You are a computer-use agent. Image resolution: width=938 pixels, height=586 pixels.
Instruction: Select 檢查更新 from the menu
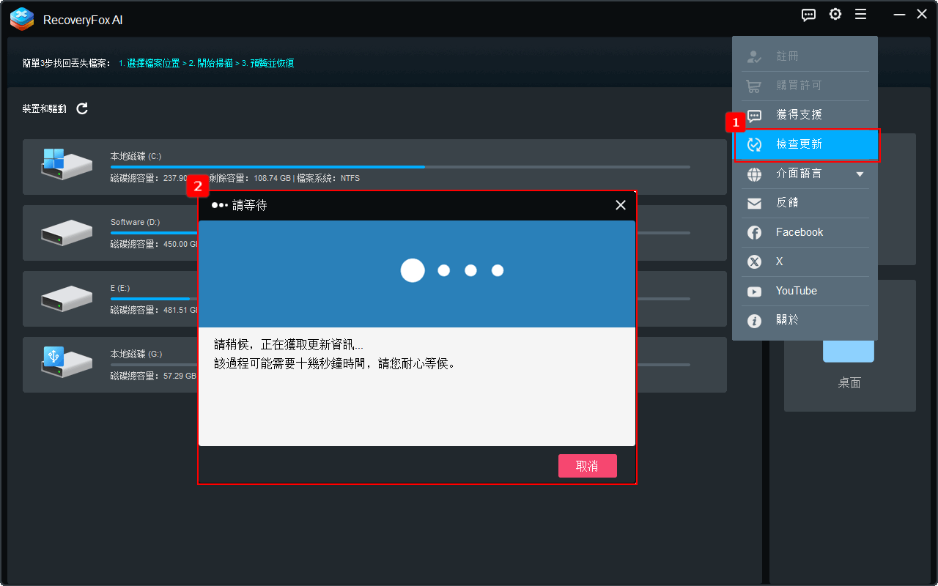(x=799, y=144)
